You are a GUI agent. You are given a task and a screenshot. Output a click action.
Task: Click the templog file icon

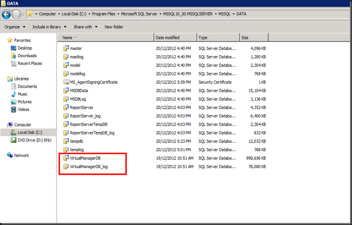tap(66, 150)
